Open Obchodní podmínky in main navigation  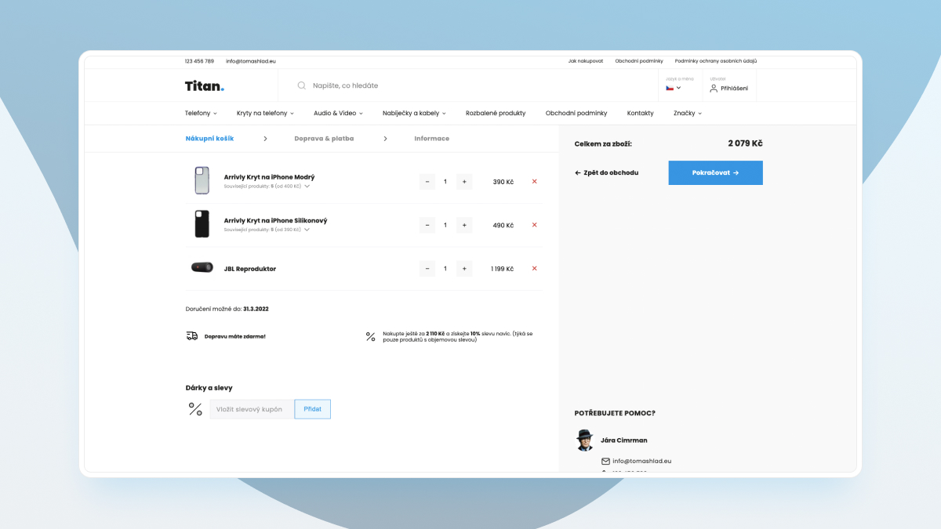pyautogui.click(x=576, y=114)
